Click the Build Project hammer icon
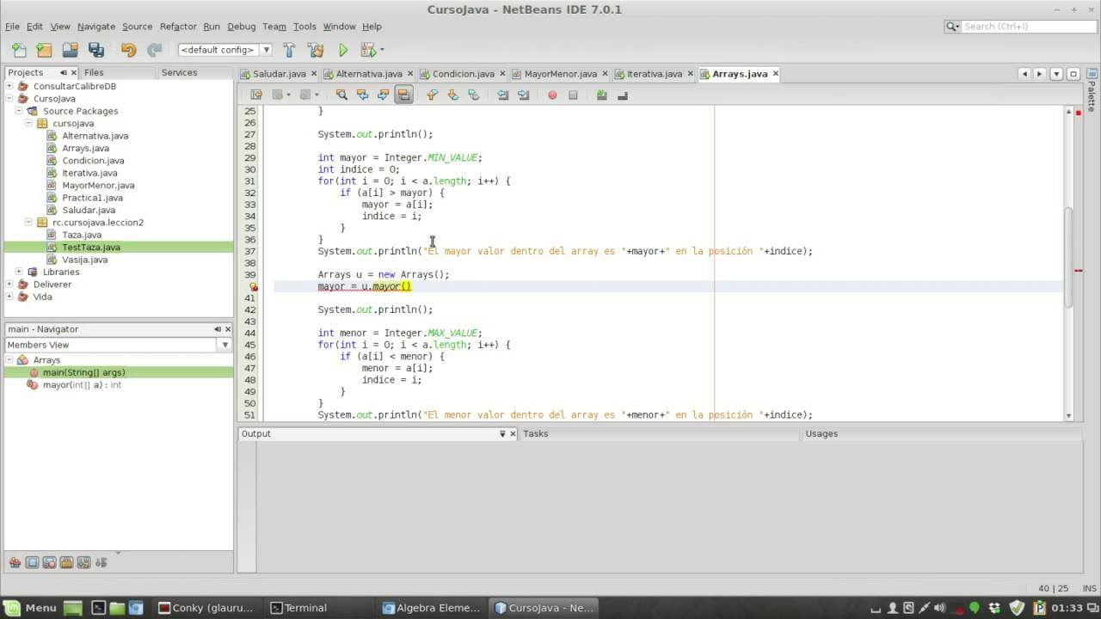This screenshot has height=619, width=1101. pos(289,50)
